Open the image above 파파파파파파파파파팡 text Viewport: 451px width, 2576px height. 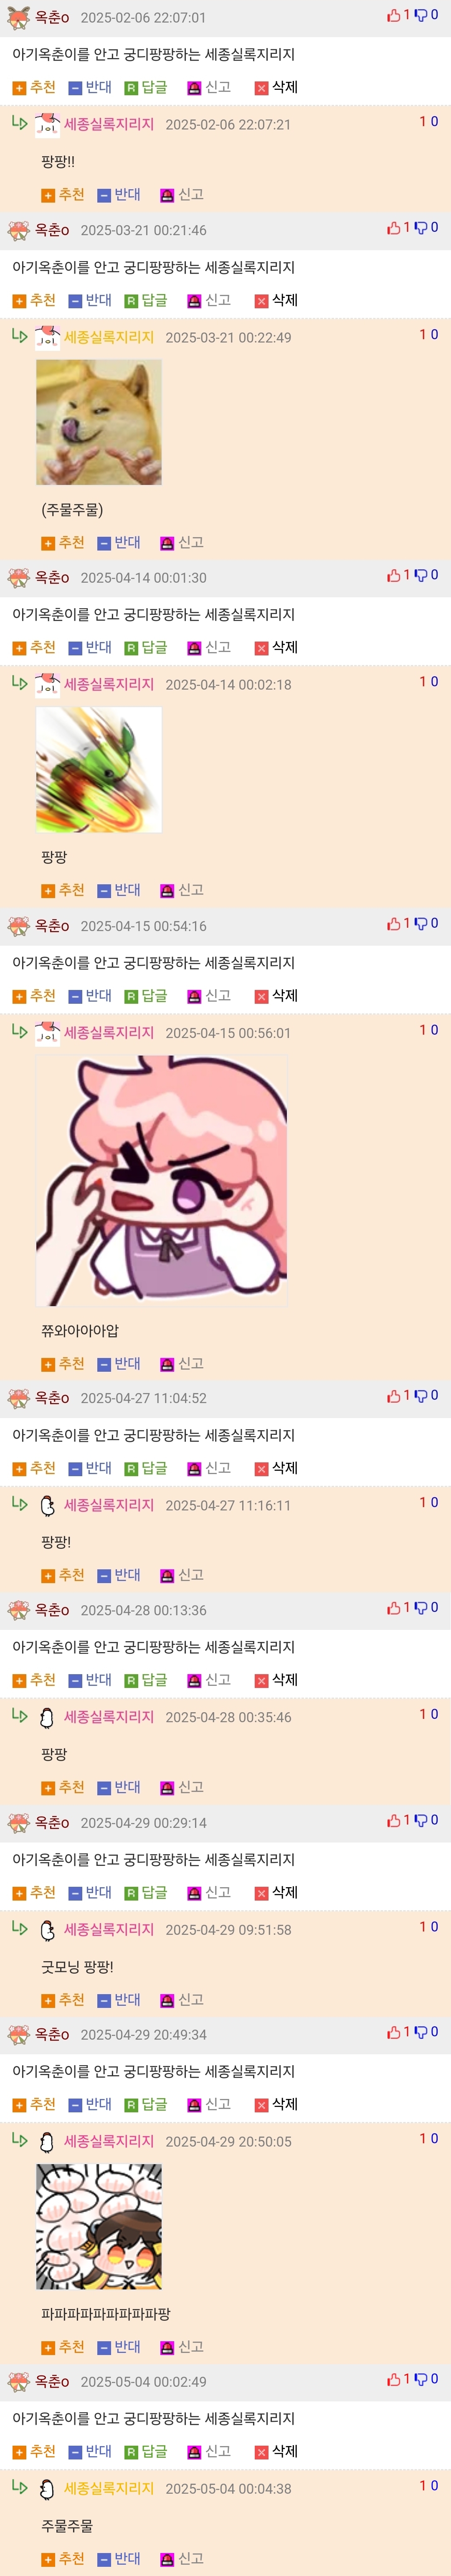click(99, 2227)
